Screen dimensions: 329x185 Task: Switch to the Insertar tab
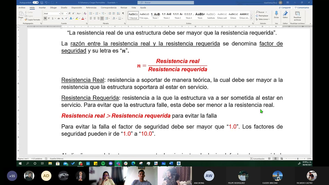point(42,8)
